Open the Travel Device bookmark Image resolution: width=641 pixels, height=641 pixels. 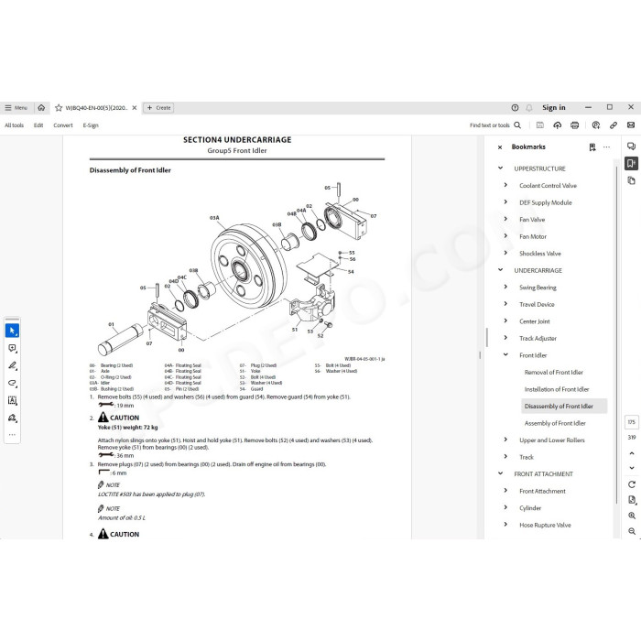coord(537,305)
